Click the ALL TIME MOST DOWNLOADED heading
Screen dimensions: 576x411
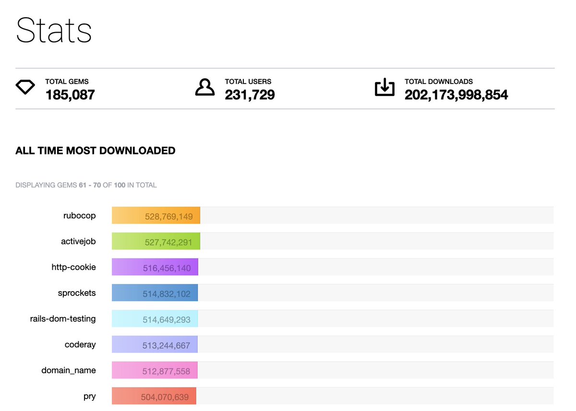point(96,151)
